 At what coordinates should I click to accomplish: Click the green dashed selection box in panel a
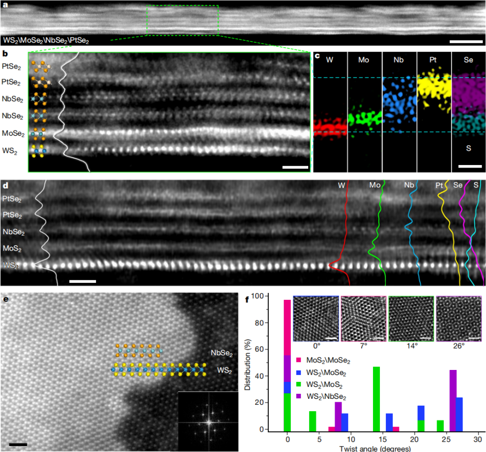[182, 20]
